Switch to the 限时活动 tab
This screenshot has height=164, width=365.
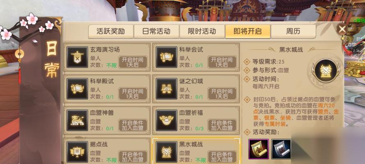pyautogui.click(x=202, y=31)
